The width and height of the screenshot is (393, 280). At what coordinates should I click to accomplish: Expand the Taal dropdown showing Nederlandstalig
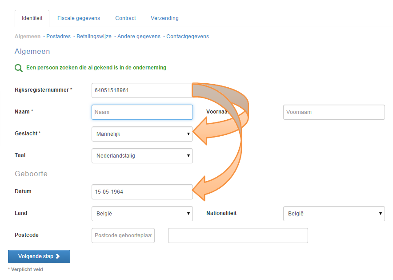pos(142,156)
